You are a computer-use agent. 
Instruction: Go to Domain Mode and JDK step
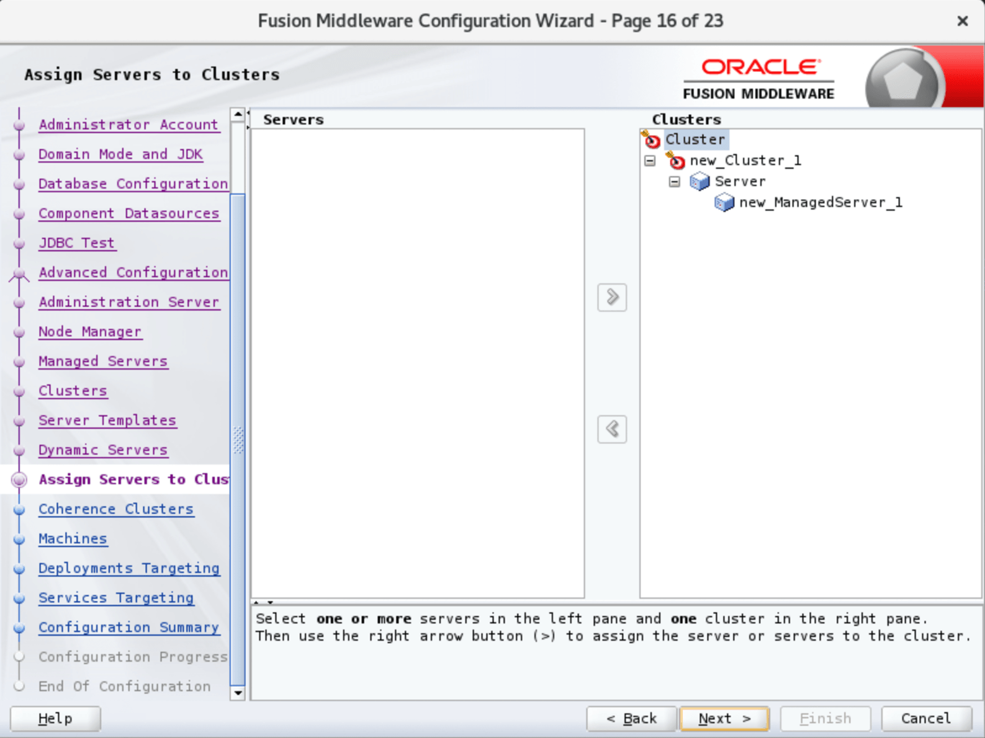[120, 154]
